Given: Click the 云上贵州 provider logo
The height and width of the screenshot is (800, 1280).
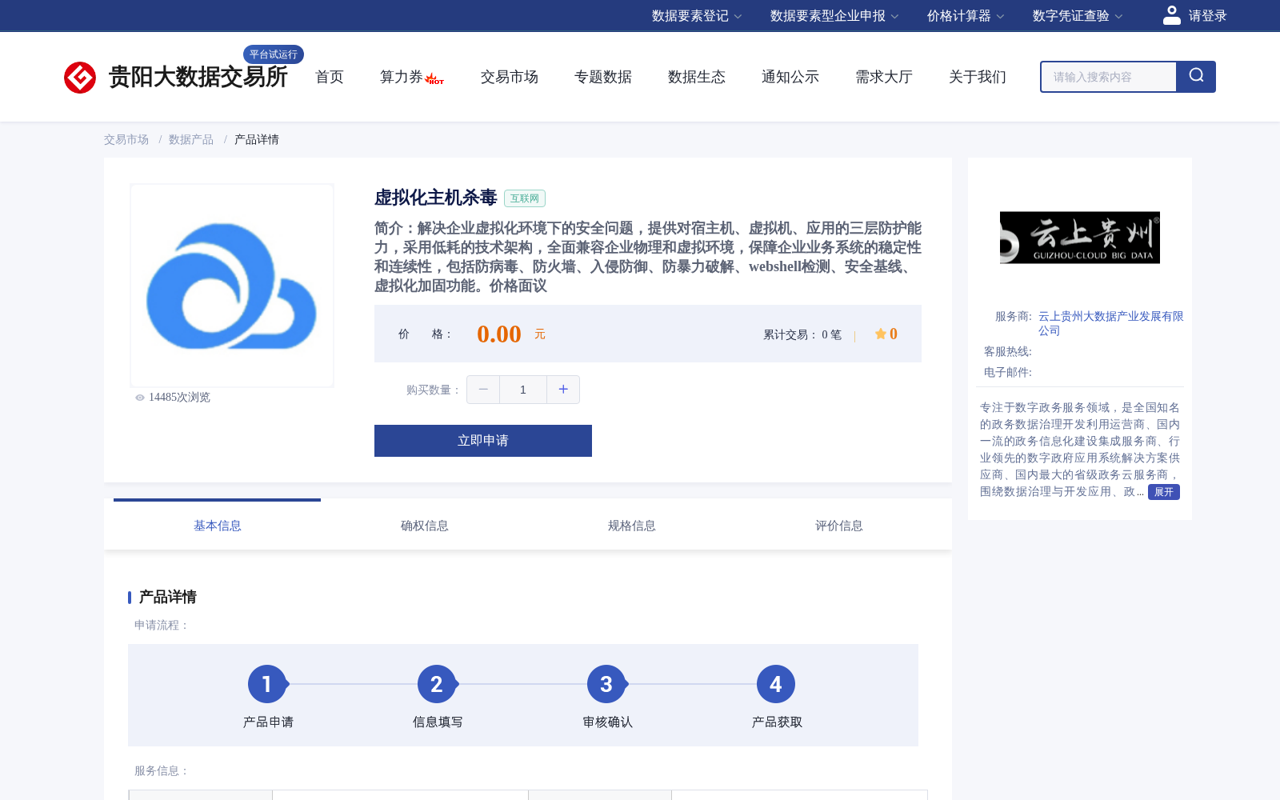Looking at the screenshot, I should tap(1080, 238).
